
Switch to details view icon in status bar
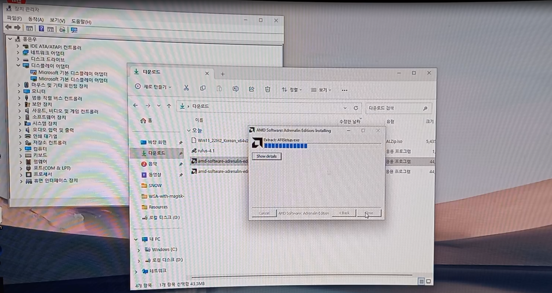[422, 281]
